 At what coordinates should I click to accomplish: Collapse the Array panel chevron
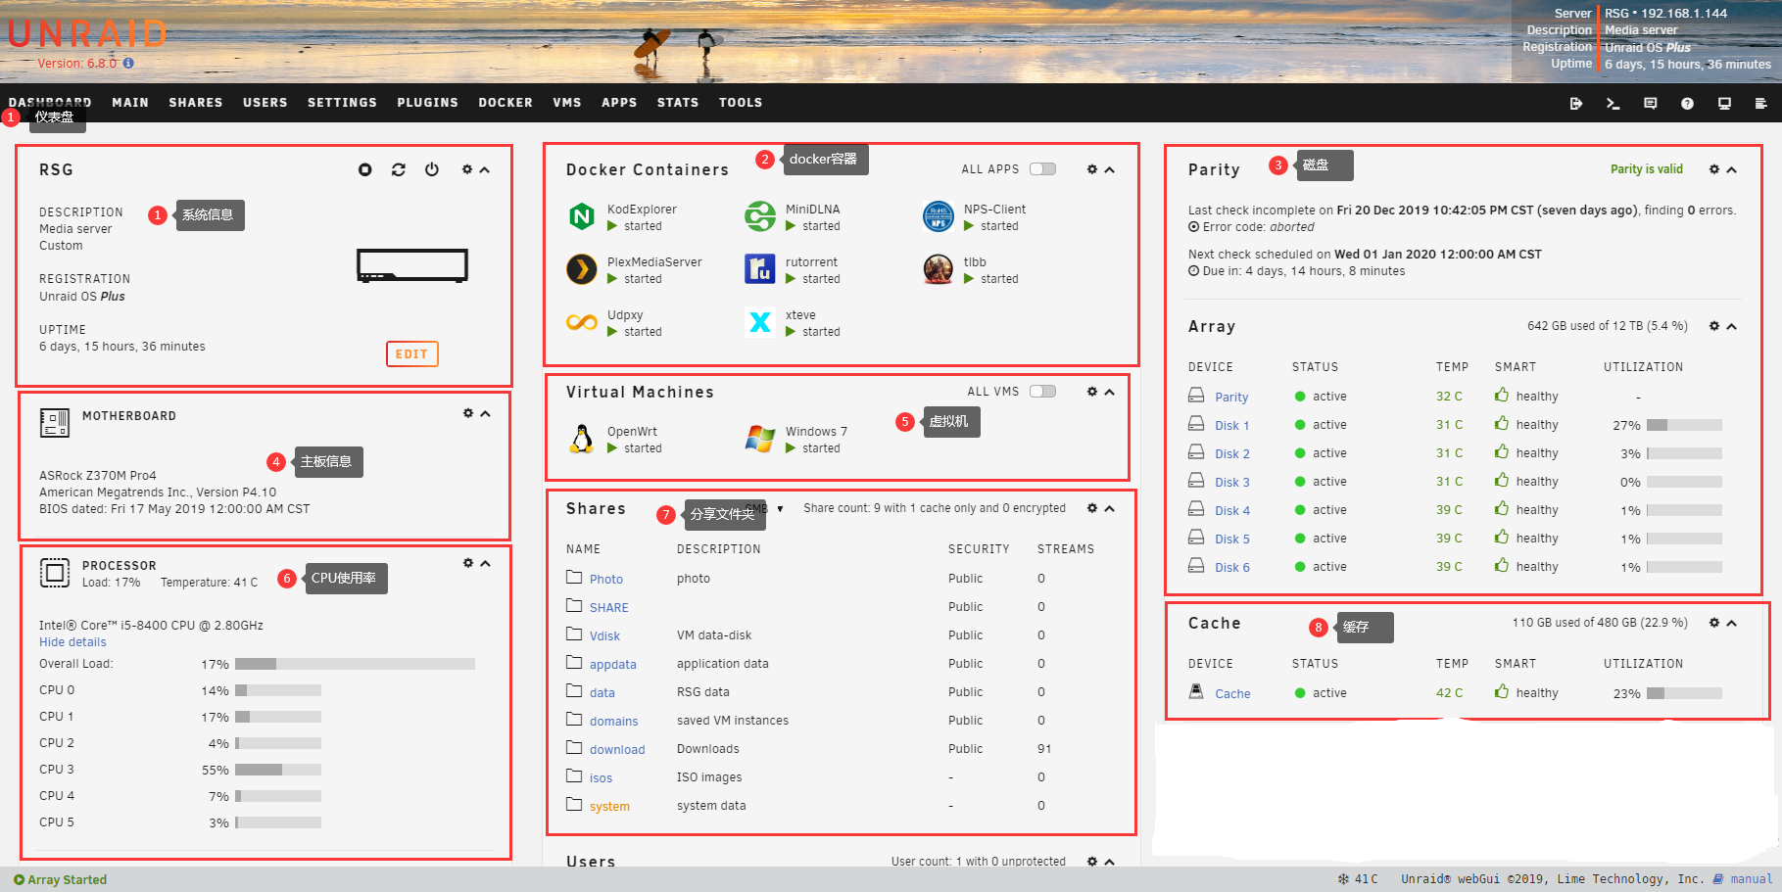[x=1731, y=326]
